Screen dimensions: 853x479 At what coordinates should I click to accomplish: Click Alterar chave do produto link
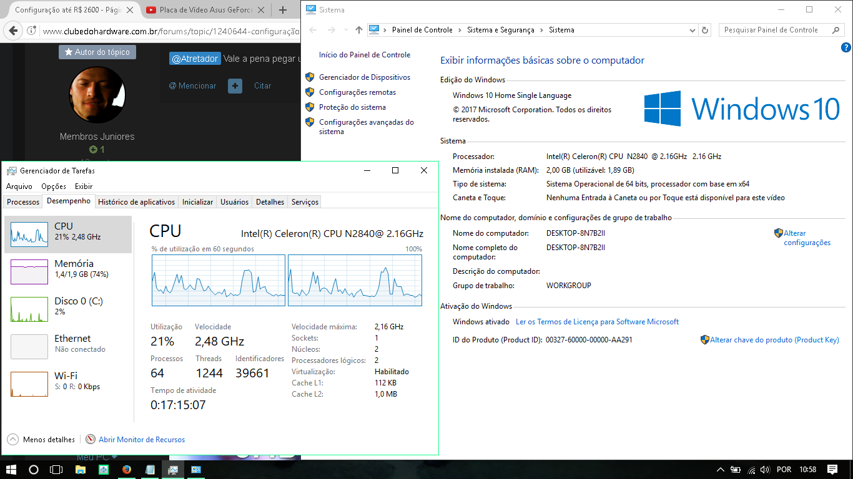pyautogui.click(x=774, y=340)
